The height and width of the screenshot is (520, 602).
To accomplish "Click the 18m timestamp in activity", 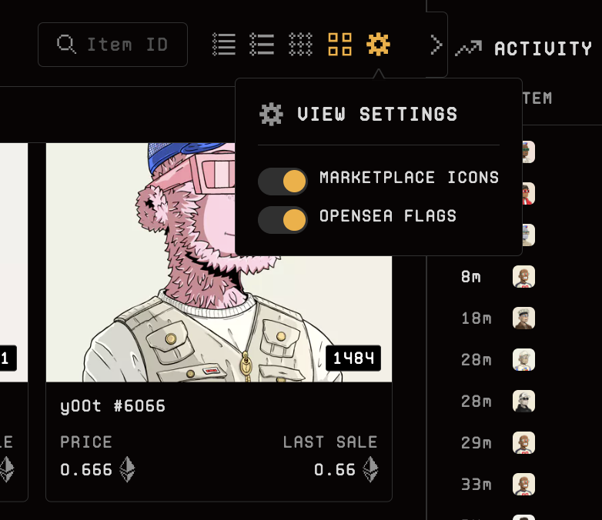I will coord(476,318).
